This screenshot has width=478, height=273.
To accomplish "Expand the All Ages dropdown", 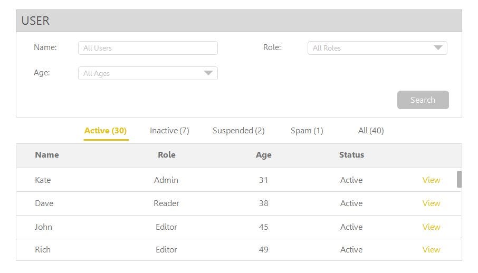I will click(x=148, y=73).
